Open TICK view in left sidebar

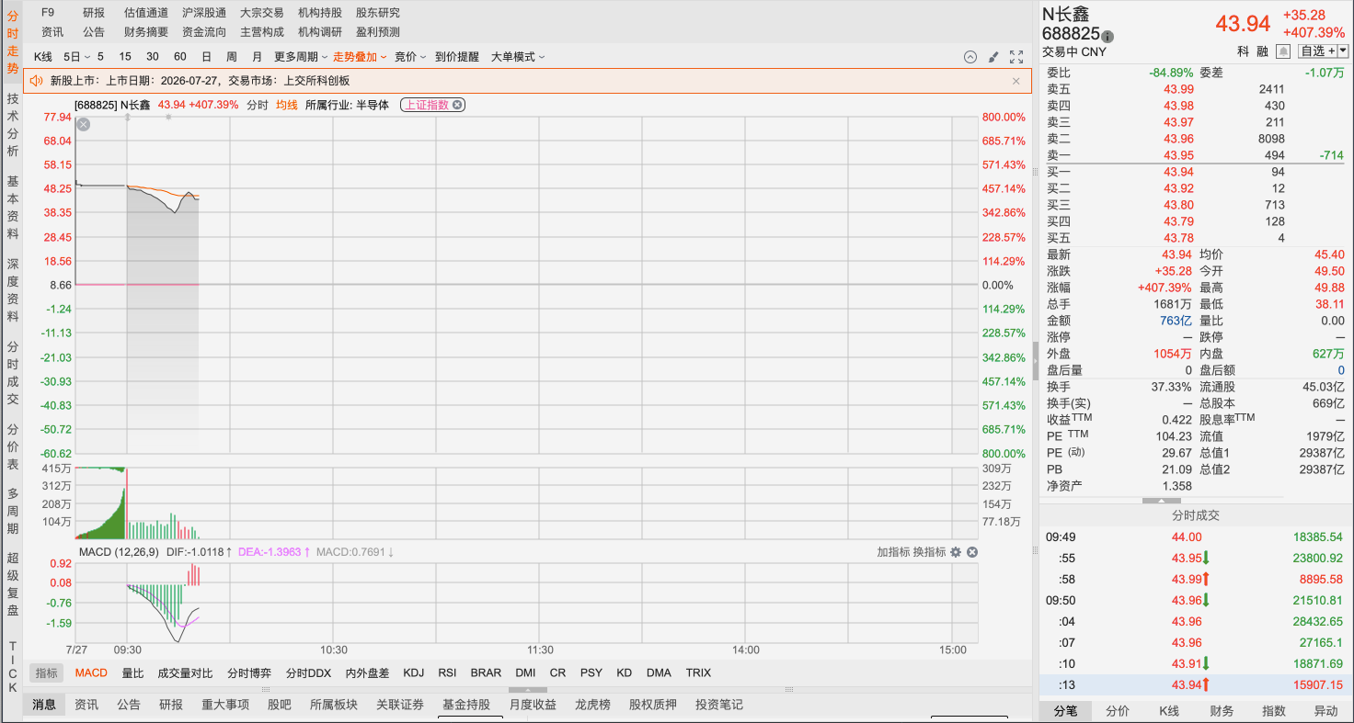coord(13,667)
